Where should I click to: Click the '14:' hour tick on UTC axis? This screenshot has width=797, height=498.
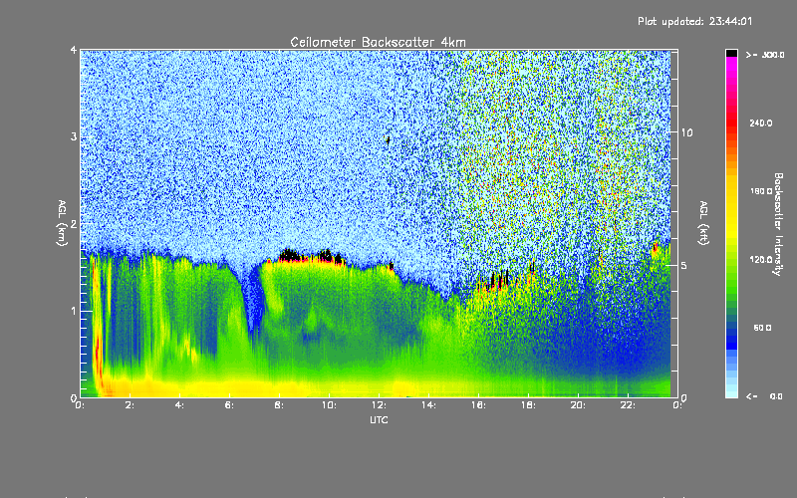coord(428,405)
